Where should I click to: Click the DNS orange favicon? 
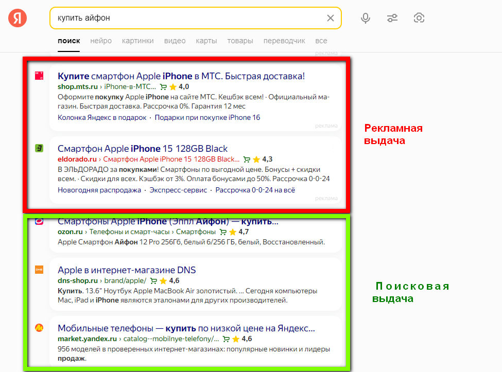pyautogui.click(x=39, y=270)
